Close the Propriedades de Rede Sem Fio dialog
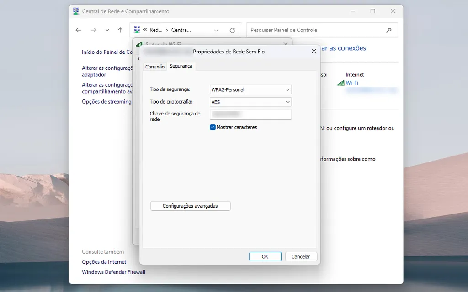 click(314, 52)
